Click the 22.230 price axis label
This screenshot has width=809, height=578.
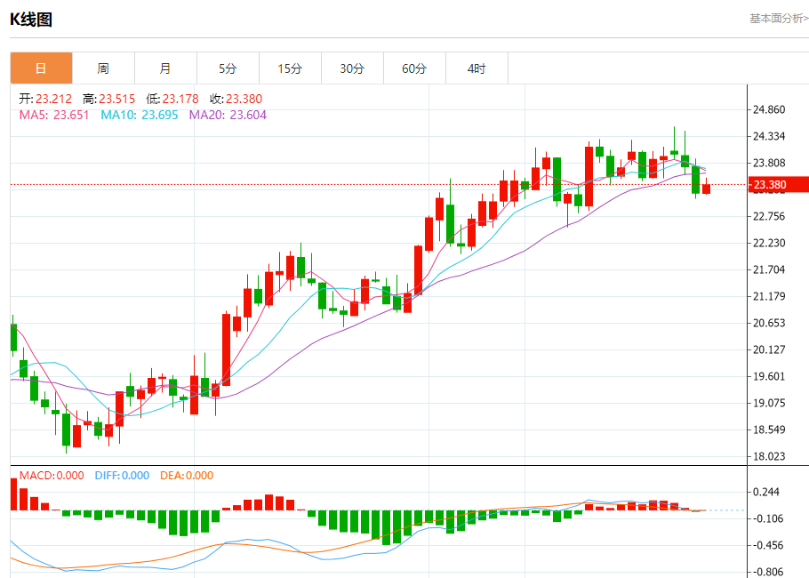769,243
